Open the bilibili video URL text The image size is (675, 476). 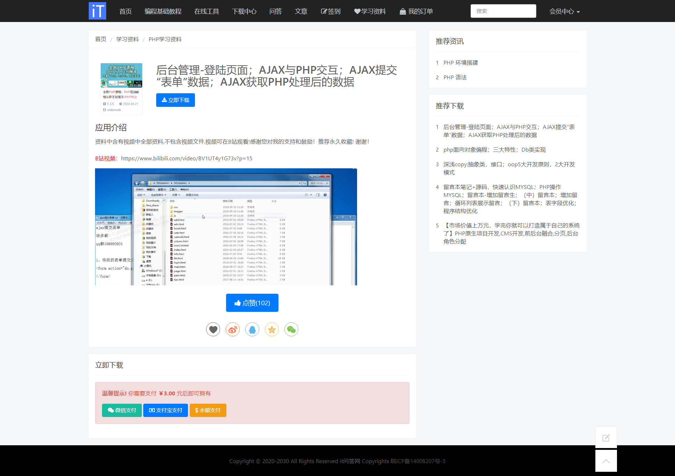[x=187, y=158]
